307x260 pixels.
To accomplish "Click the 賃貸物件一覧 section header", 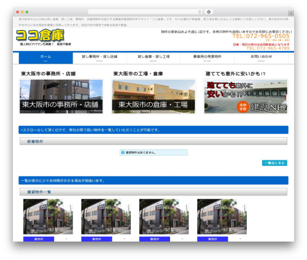I will coord(153,192).
